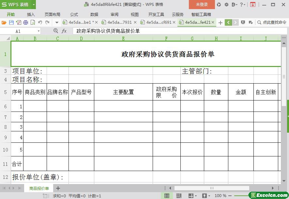Expand the quick access toolbar customize arrow
Screen dimensions: 289x199
(57, 22)
